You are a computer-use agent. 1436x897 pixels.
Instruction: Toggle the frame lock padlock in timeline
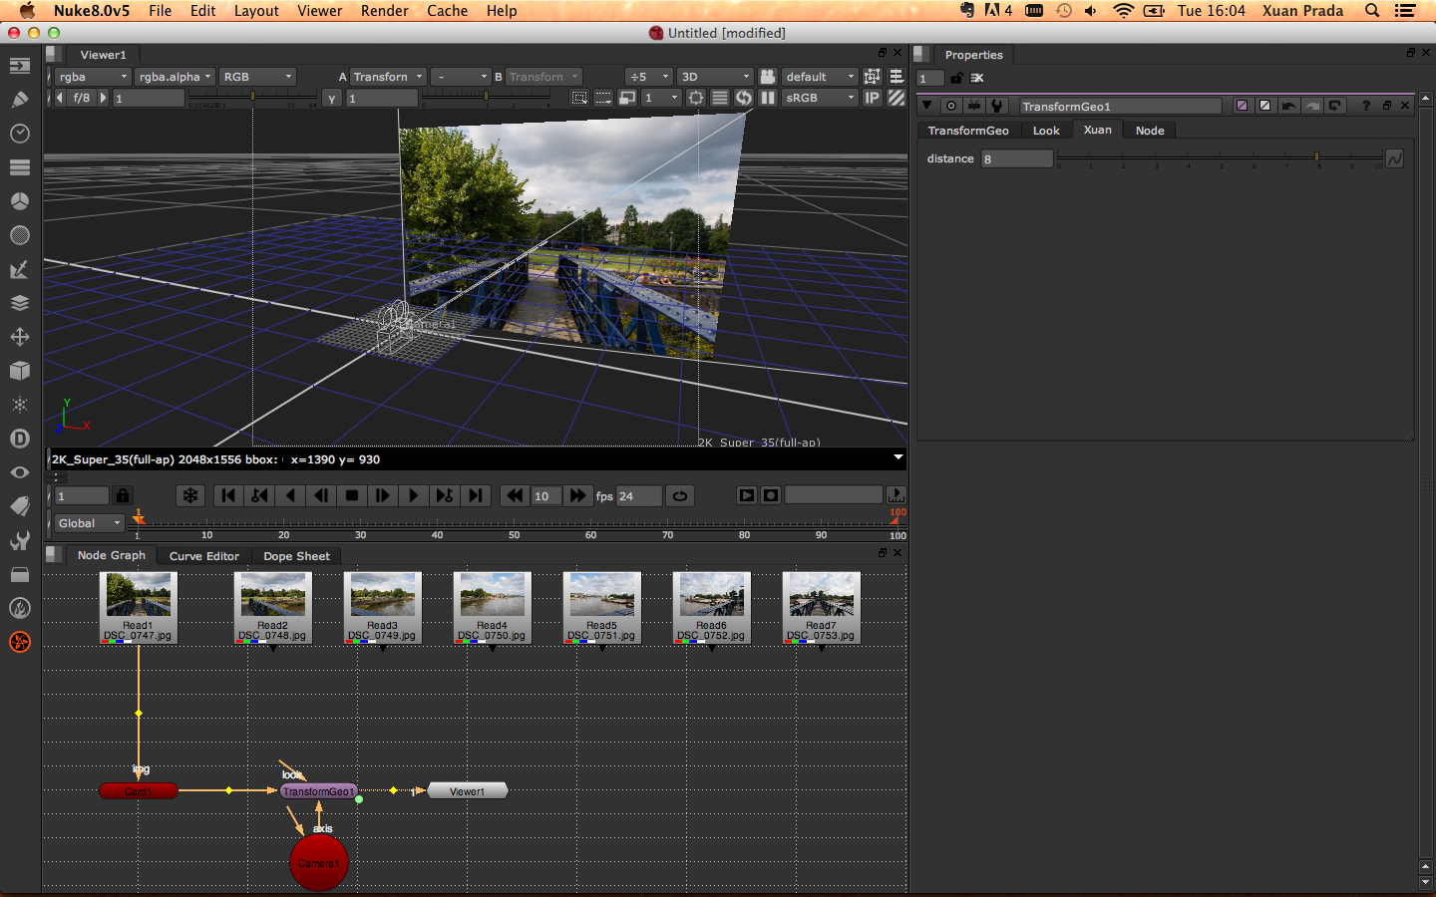click(122, 495)
